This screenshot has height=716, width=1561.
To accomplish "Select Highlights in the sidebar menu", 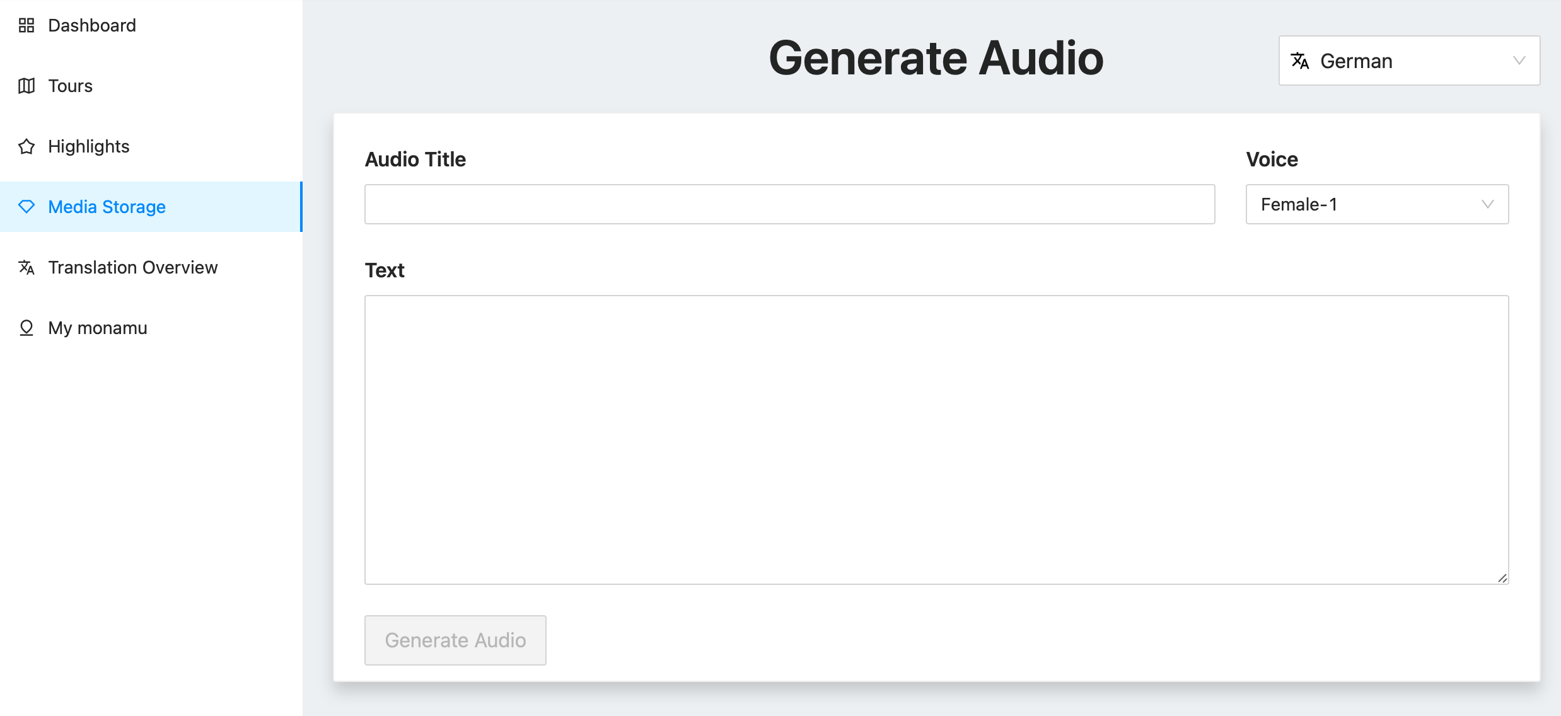I will click(x=89, y=146).
